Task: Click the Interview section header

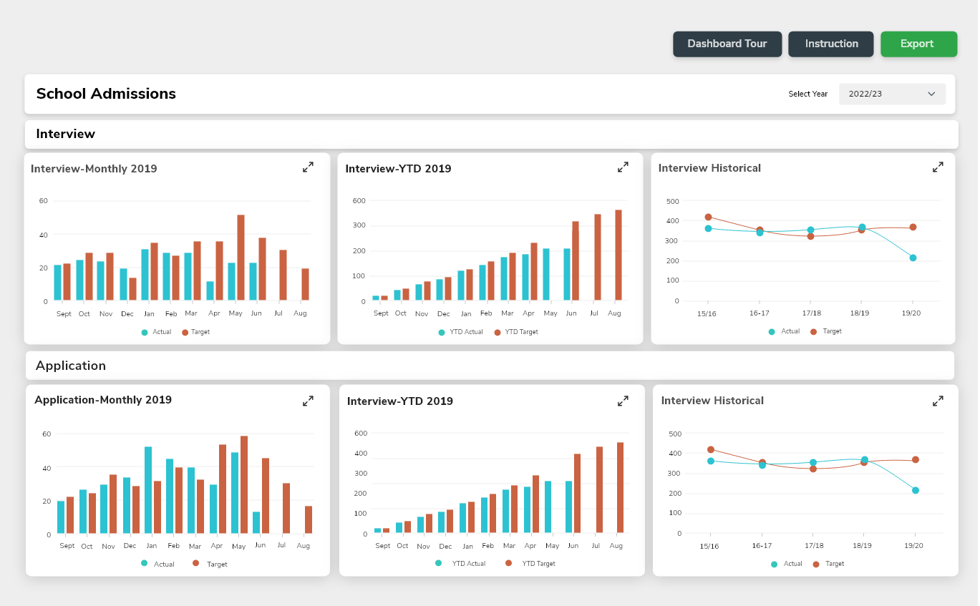Action: [491, 134]
